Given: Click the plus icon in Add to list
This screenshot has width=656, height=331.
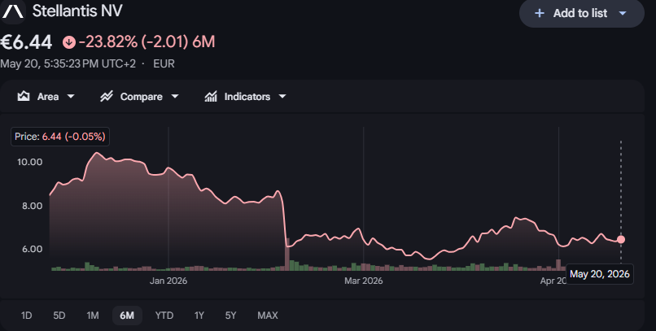Looking at the screenshot, I should point(540,13).
